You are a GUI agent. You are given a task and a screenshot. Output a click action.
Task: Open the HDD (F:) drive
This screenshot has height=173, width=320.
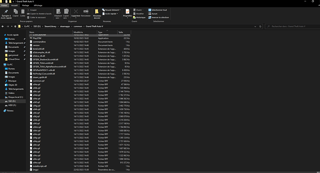coord(12,105)
